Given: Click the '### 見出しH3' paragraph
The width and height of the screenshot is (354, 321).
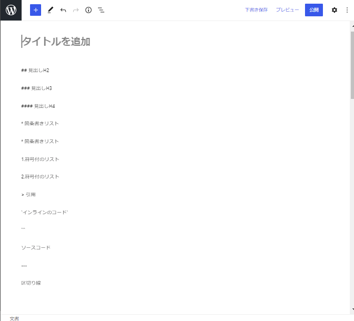Looking at the screenshot, I should (36, 88).
